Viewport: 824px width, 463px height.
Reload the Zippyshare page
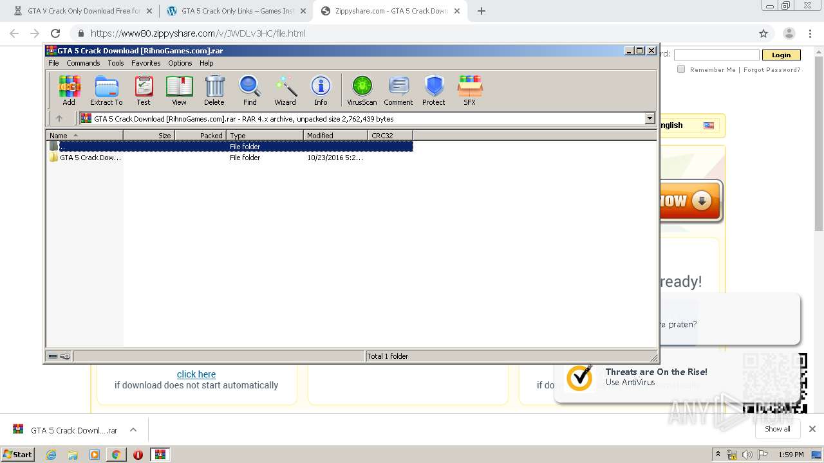coord(55,33)
